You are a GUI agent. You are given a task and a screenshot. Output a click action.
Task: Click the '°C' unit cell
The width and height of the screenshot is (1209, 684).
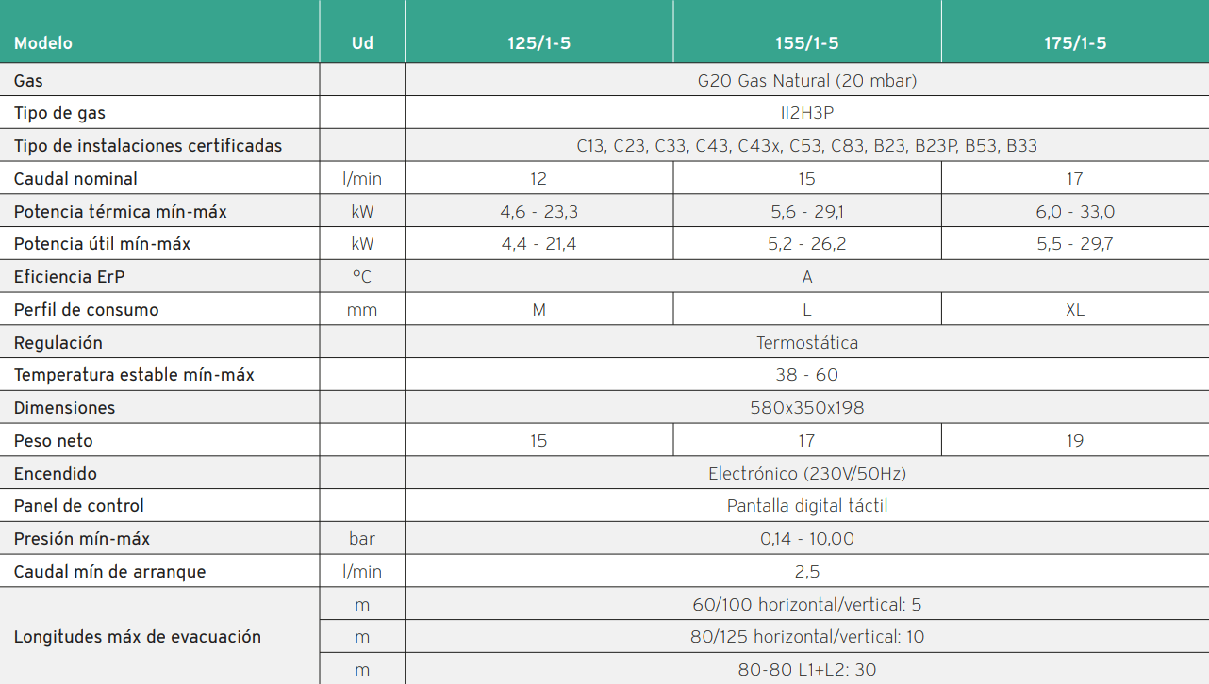362,277
